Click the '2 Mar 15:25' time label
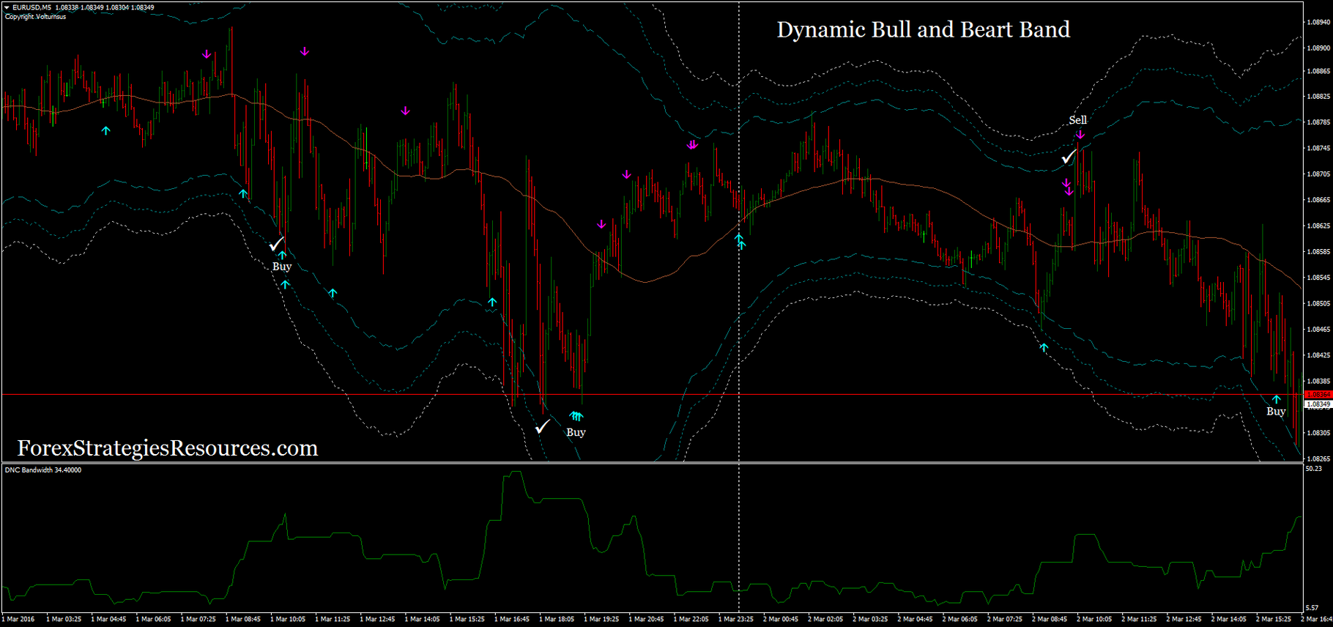 1273,620
